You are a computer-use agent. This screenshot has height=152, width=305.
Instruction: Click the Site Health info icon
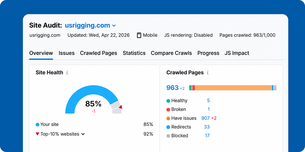[x=67, y=73]
